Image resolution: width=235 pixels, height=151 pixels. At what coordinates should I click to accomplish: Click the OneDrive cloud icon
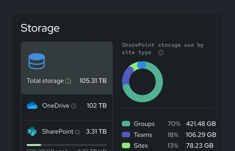(32, 105)
